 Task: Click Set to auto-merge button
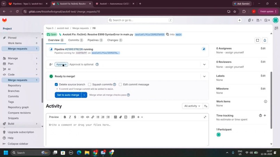pyautogui.click(x=68, y=95)
